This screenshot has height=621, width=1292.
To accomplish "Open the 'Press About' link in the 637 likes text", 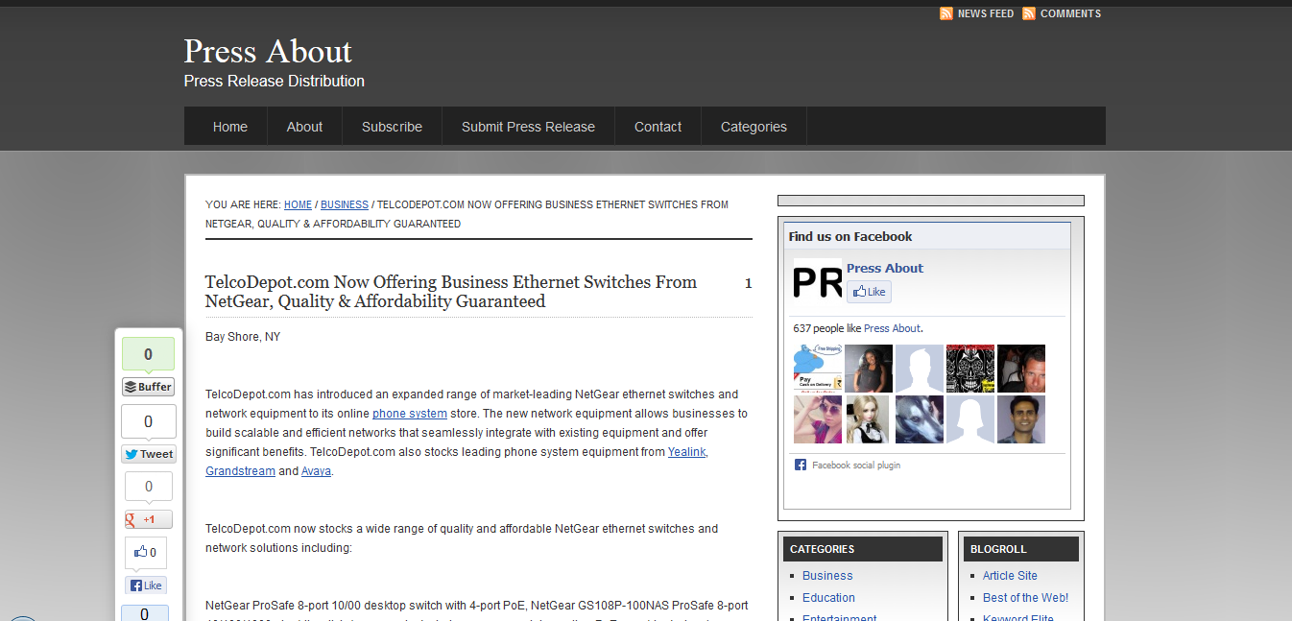I will [x=892, y=328].
